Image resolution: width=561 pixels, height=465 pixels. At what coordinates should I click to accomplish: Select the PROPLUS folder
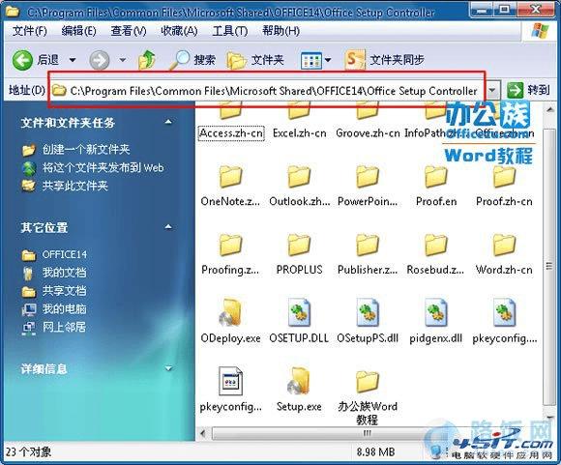pyautogui.click(x=300, y=254)
